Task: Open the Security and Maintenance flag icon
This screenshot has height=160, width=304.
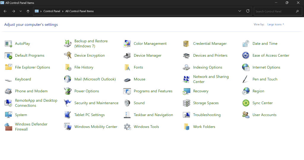Action: click(68, 103)
